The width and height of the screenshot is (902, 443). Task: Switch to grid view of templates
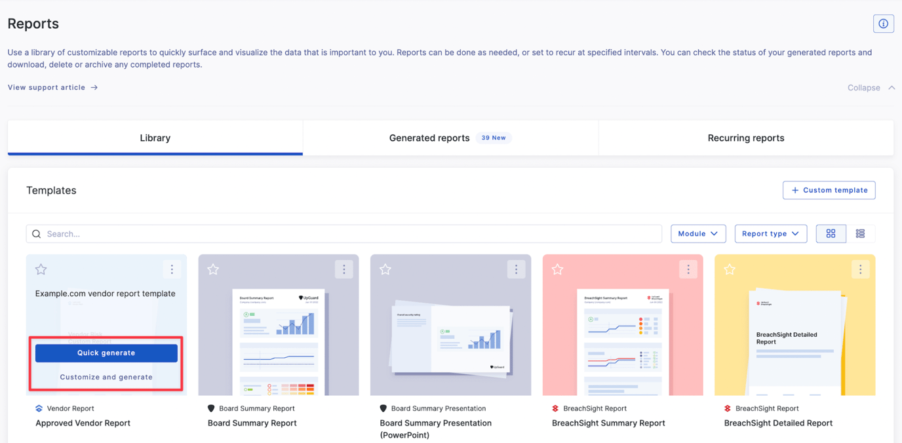click(831, 233)
